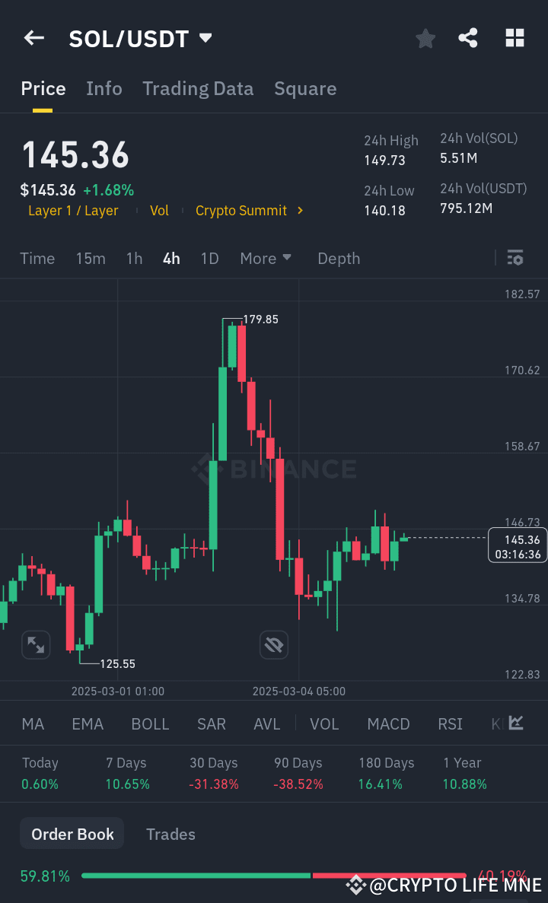Switch to the Trading Data tab
Screen dimensions: 548x903
pyautogui.click(x=198, y=88)
